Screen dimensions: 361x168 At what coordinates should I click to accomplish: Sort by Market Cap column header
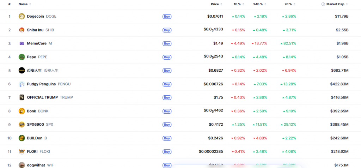(x=337, y=4)
